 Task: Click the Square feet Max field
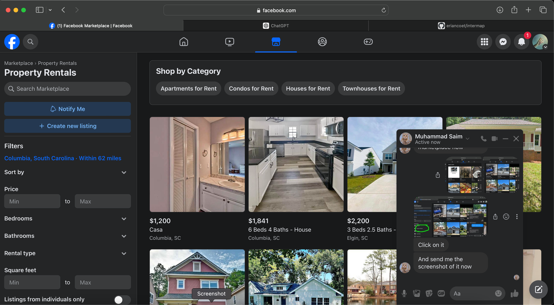point(103,282)
